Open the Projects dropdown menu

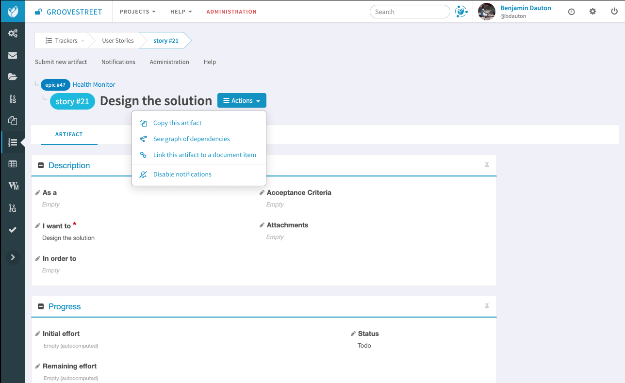[137, 12]
